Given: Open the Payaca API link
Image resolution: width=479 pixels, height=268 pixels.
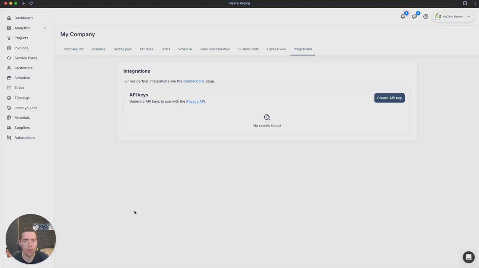Looking at the screenshot, I should click(x=196, y=101).
